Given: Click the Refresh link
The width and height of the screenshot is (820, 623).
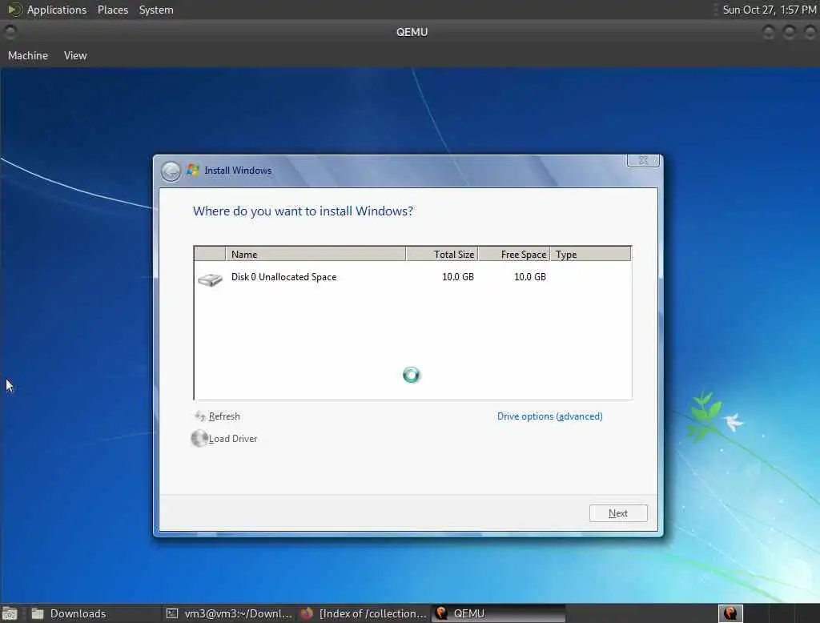Looking at the screenshot, I should tap(224, 416).
